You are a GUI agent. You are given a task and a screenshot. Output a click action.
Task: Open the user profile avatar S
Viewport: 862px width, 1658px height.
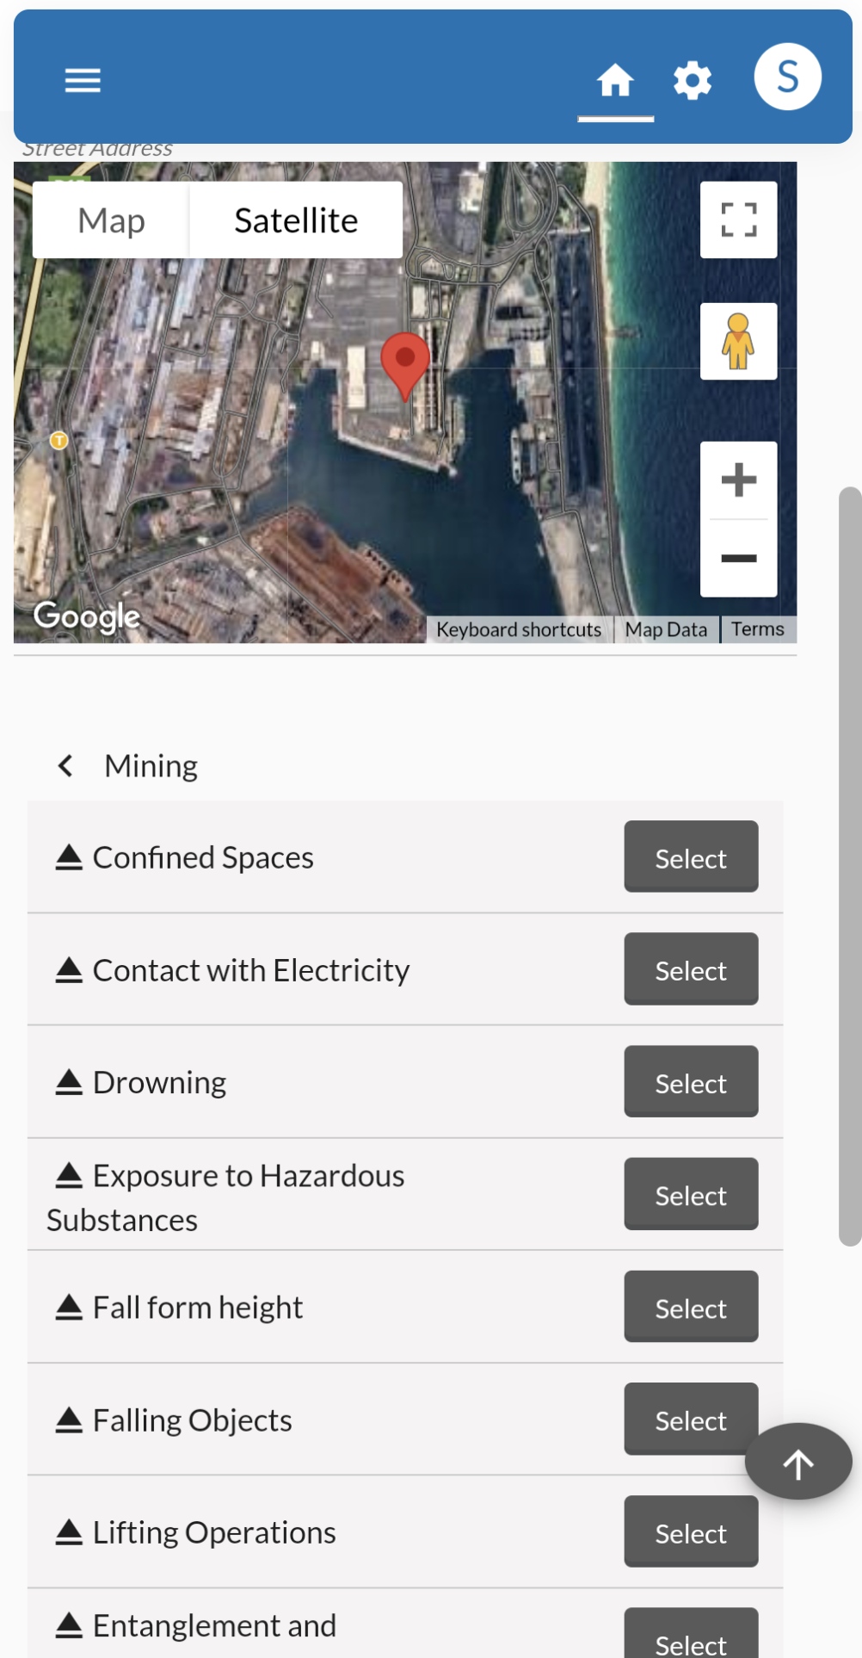pyautogui.click(x=787, y=77)
